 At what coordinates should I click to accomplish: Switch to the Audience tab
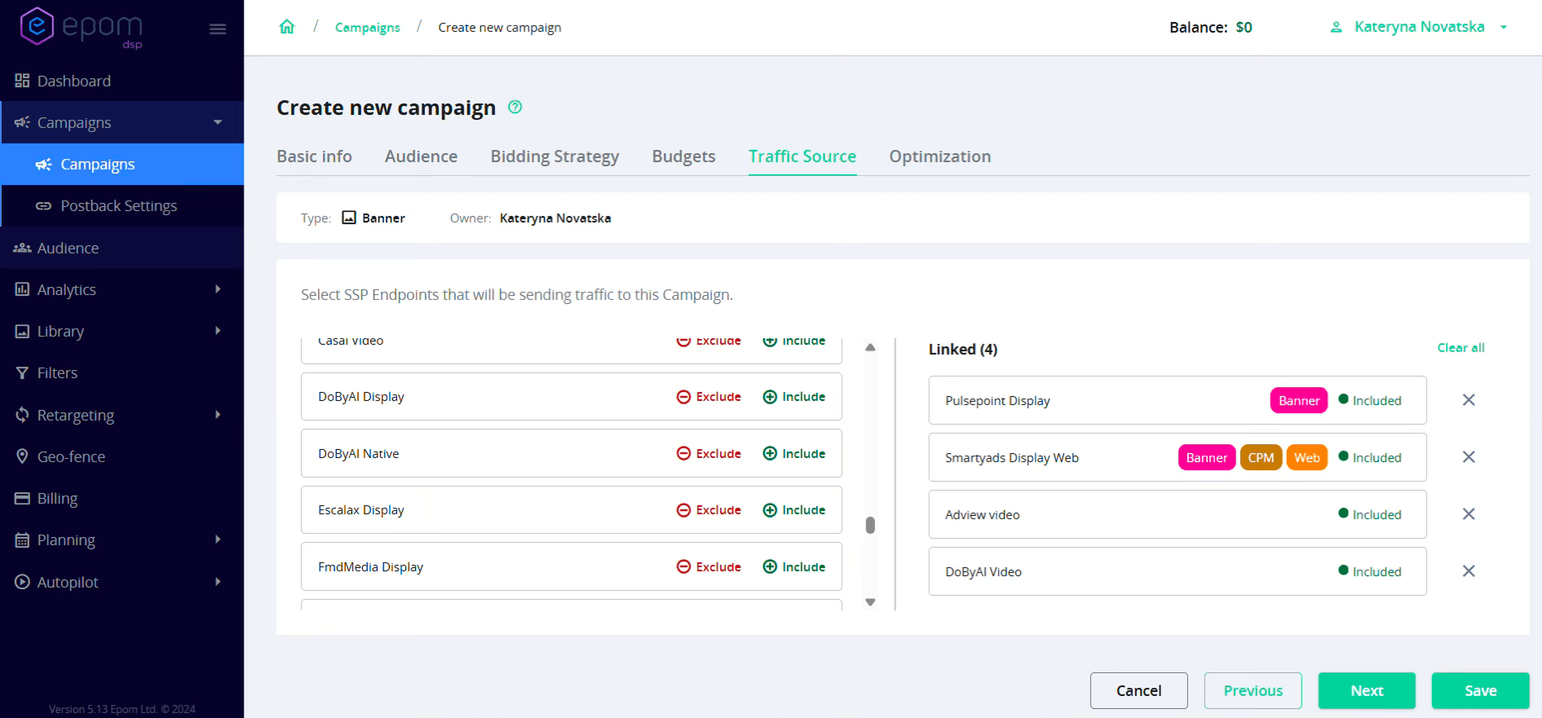(x=421, y=156)
